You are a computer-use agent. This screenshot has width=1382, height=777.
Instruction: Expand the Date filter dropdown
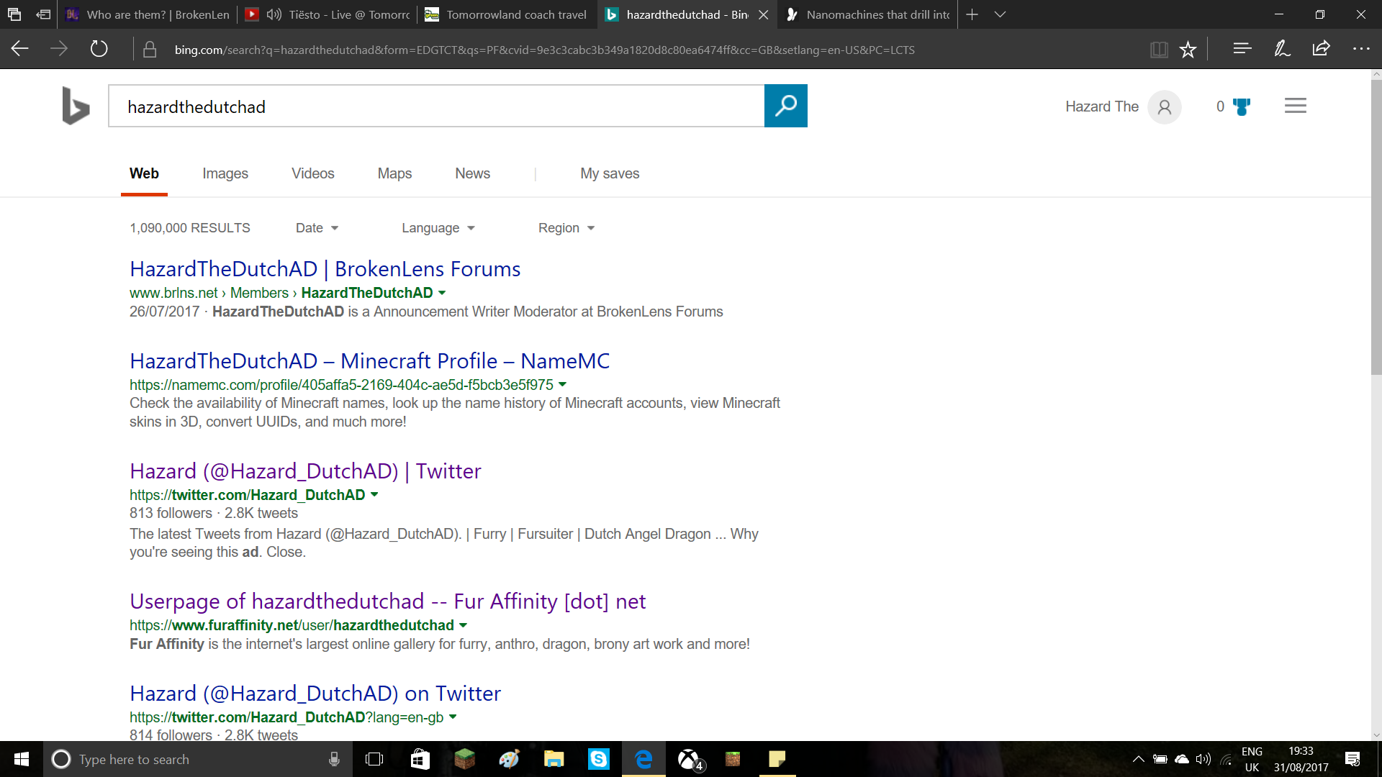point(317,228)
